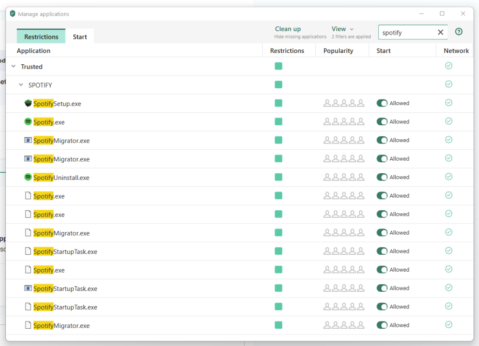Image resolution: width=479 pixels, height=346 pixels.
Task: Clear the spotify search text with X
Action: 440,33
